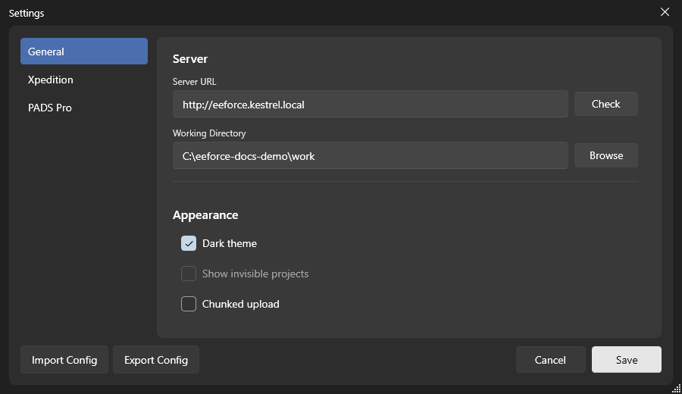Click the Server URL label
682x394 pixels.
coord(195,82)
